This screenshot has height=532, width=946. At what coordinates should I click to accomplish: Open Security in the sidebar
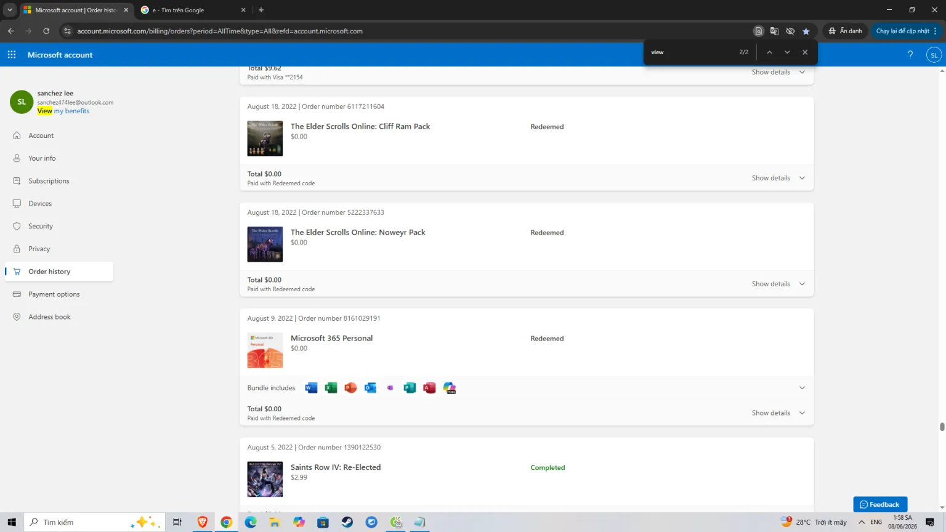click(41, 226)
